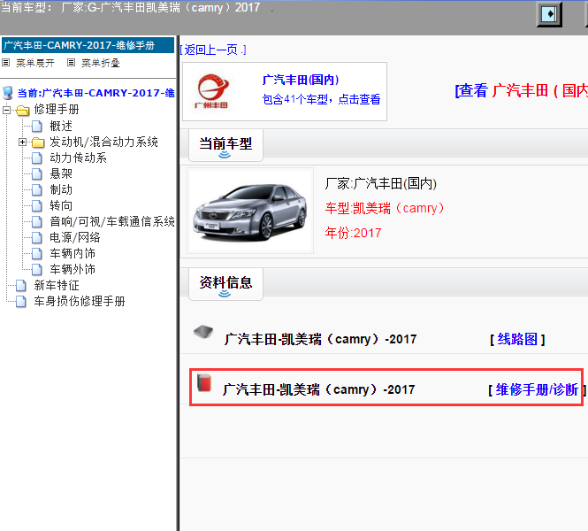Click 广汽丰田-凯美瑞 title in 维修手册 row
Screen dimensions: 588x531
click(x=318, y=389)
